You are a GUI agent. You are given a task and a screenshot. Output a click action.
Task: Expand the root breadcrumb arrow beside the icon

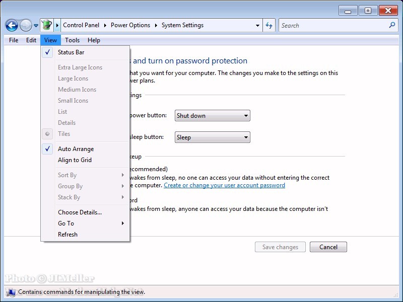click(57, 25)
